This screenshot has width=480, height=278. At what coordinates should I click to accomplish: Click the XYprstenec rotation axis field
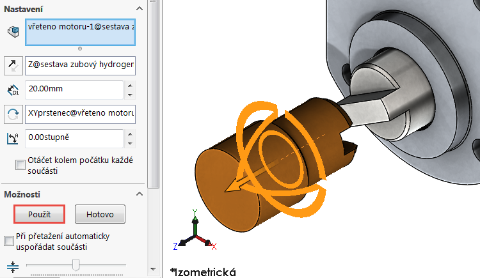(x=80, y=114)
